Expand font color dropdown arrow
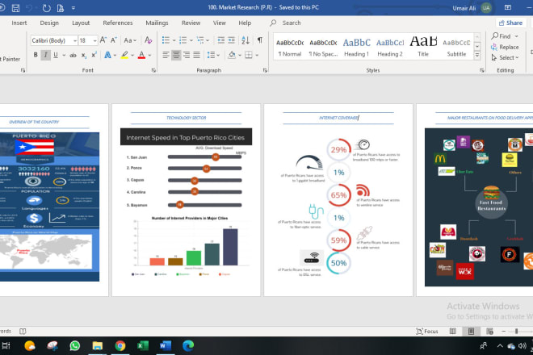The width and height of the screenshot is (533, 355). coord(149,55)
